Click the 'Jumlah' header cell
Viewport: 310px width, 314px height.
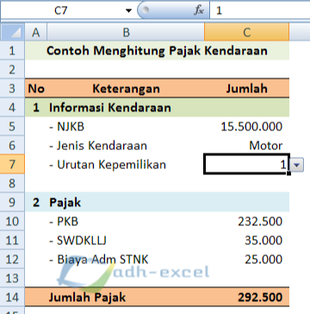(x=247, y=89)
